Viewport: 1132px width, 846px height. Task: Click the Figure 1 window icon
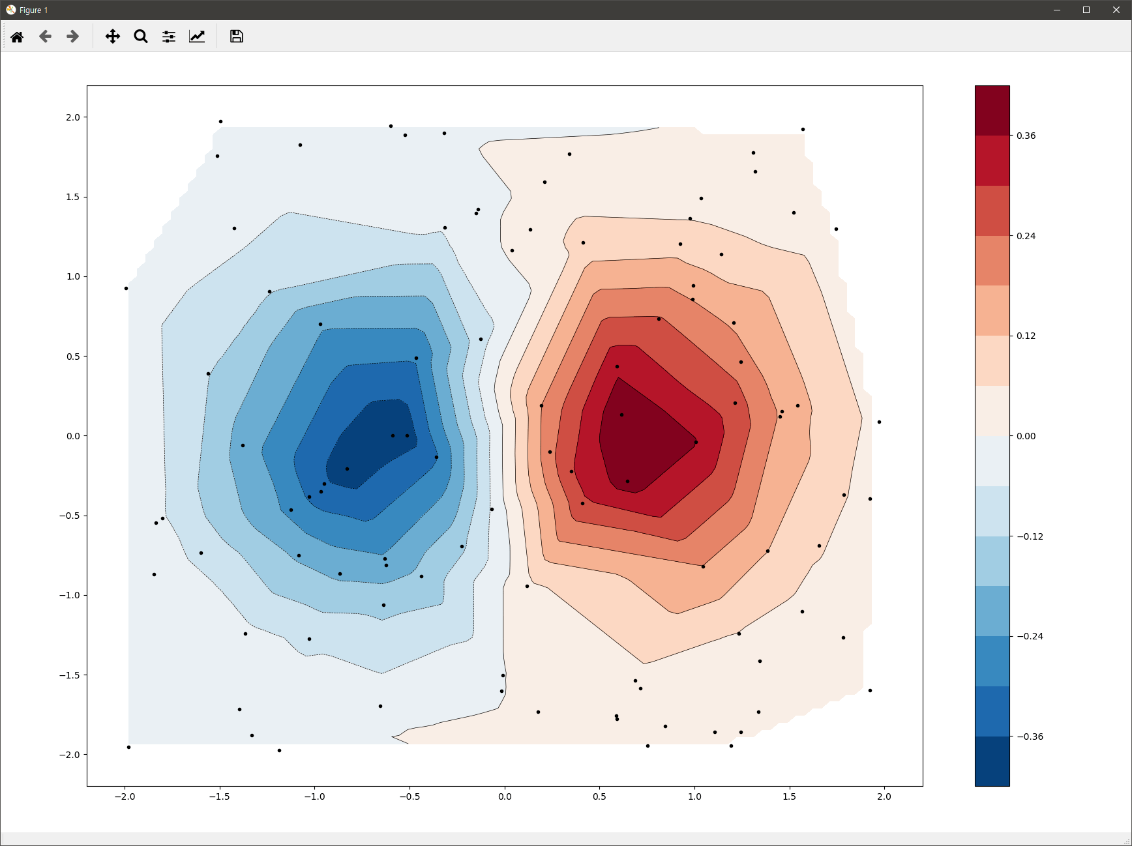click(x=9, y=9)
